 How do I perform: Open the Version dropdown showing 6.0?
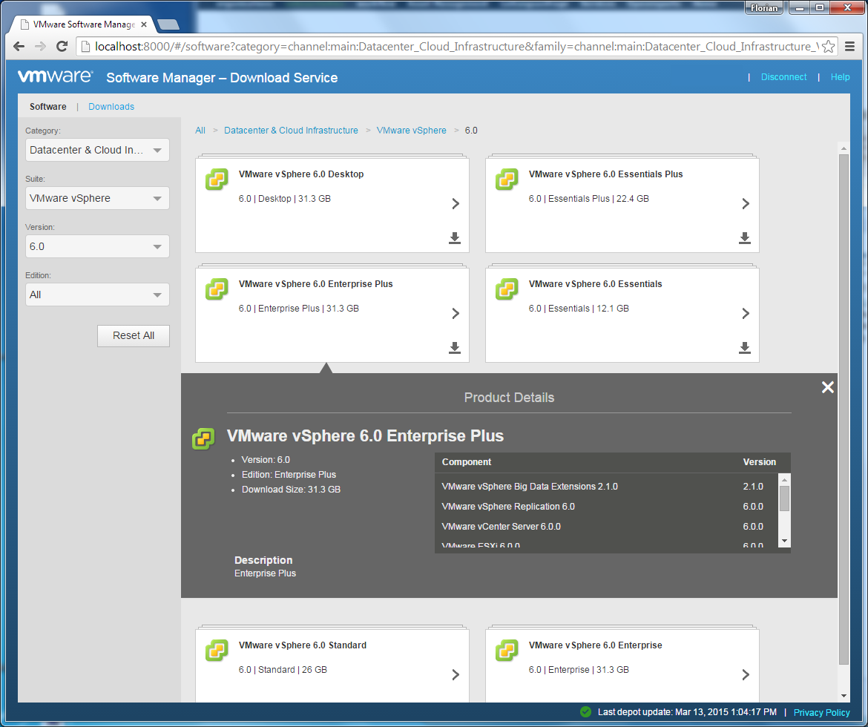[97, 246]
